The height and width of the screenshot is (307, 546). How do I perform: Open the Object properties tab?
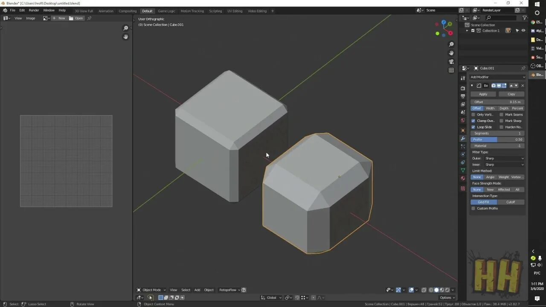(463, 130)
